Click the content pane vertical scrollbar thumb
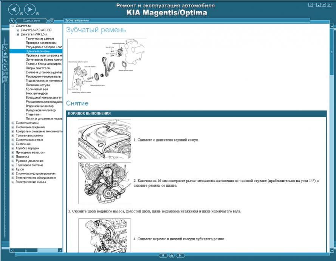The width and height of the screenshot is (336, 261). coord(331,52)
